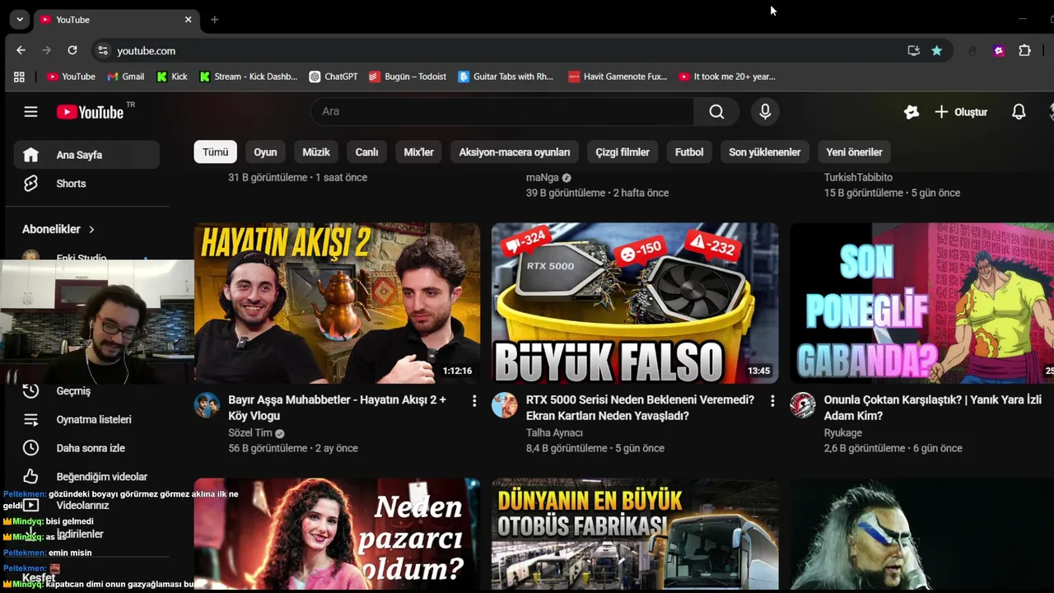
Task: Open the Dünyanın En Büyük Otobüs Fabrikası thumbnail
Action: (x=635, y=534)
